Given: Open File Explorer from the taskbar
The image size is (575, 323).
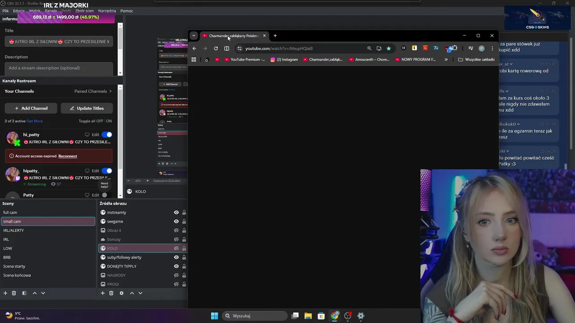Looking at the screenshot, I should (308, 316).
